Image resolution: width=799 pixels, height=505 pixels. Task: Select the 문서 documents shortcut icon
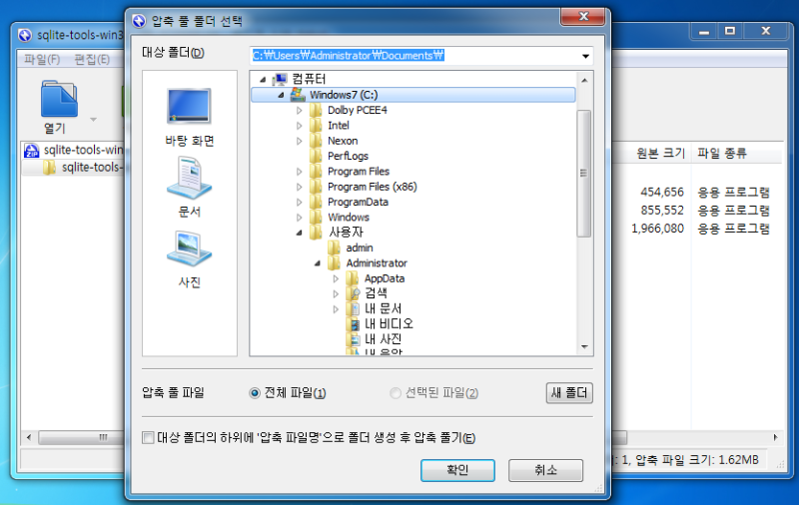click(x=189, y=178)
